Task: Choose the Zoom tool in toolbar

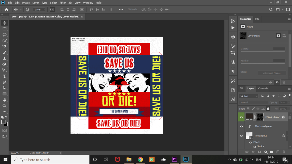Action: 5,106
